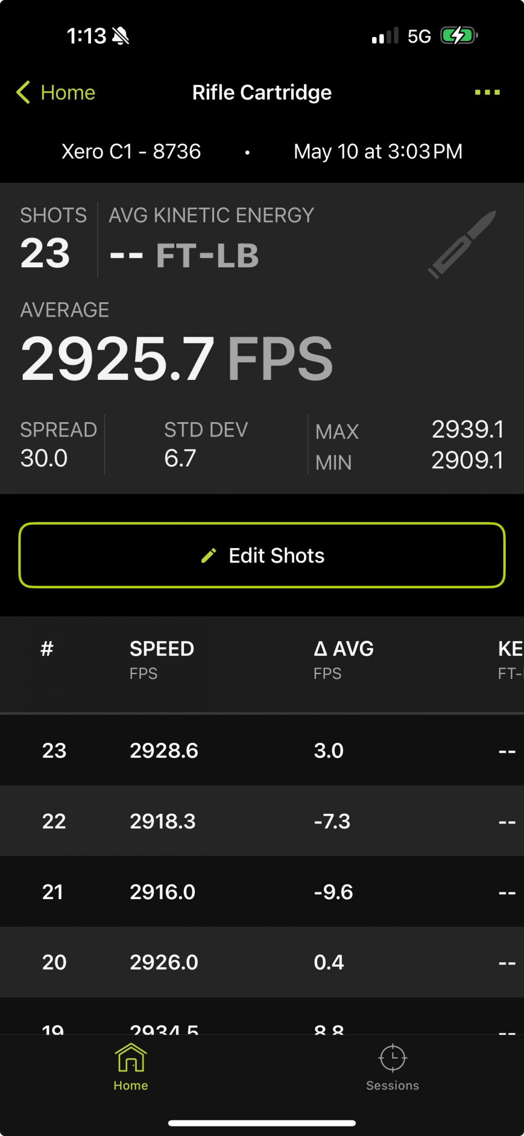524x1136 pixels.
Task: Tap the silent bell icon in status bar
Action: point(120,37)
